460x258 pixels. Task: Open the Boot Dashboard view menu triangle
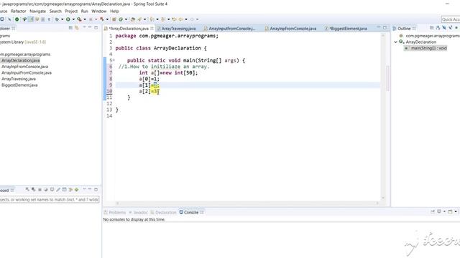[x=85, y=189]
